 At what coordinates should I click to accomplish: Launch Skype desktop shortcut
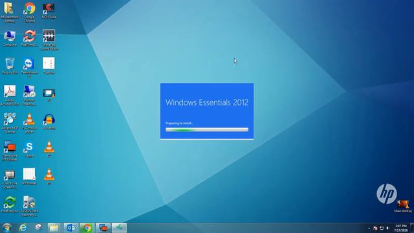(29, 150)
